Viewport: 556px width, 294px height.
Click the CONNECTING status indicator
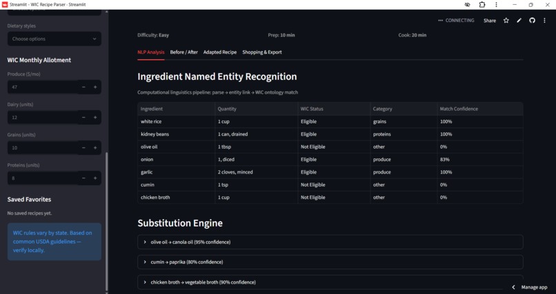(456, 21)
